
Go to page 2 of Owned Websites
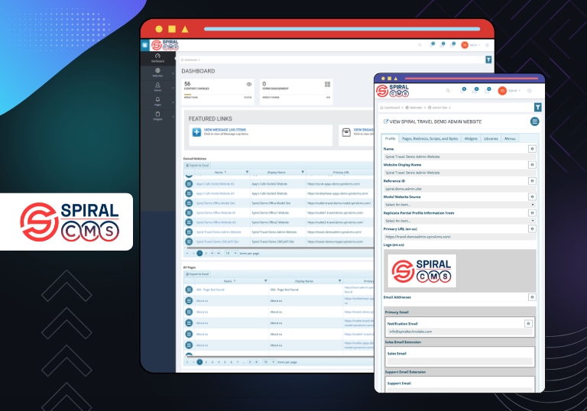(x=206, y=252)
